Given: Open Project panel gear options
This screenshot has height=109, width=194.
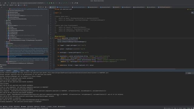Looking at the screenshot, I should tap(46, 7).
